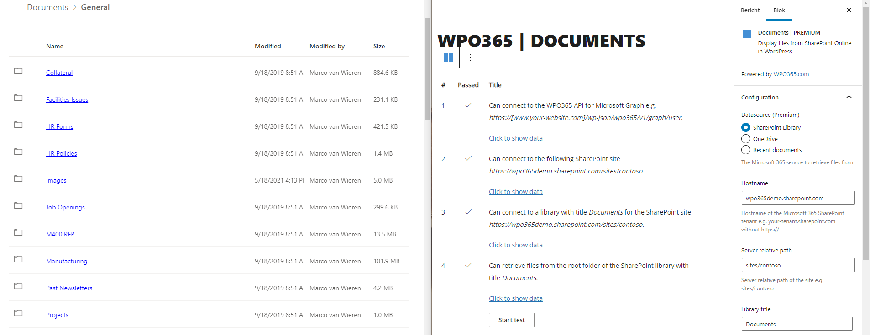The height and width of the screenshot is (335, 870).
Task: Click the folder icon beside Manufacturing
Action: tap(18, 259)
